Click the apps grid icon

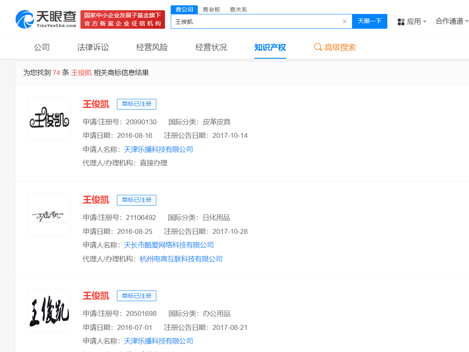[401, 22]
